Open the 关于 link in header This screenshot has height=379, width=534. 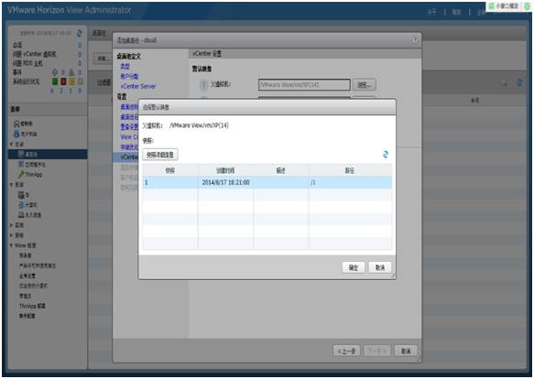tap(431, 12)
